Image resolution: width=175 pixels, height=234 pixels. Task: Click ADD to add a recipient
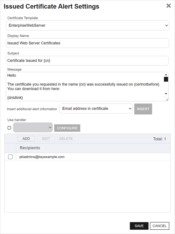click(x=26, y=139)
